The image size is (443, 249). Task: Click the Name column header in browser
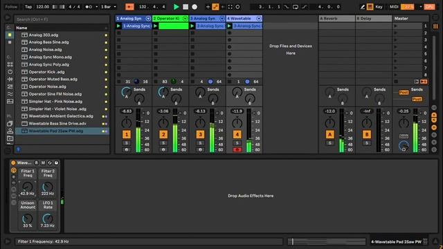(x=21, y=28)
